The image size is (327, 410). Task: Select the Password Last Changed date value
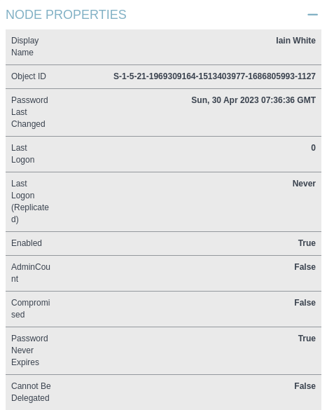(253, 100)
